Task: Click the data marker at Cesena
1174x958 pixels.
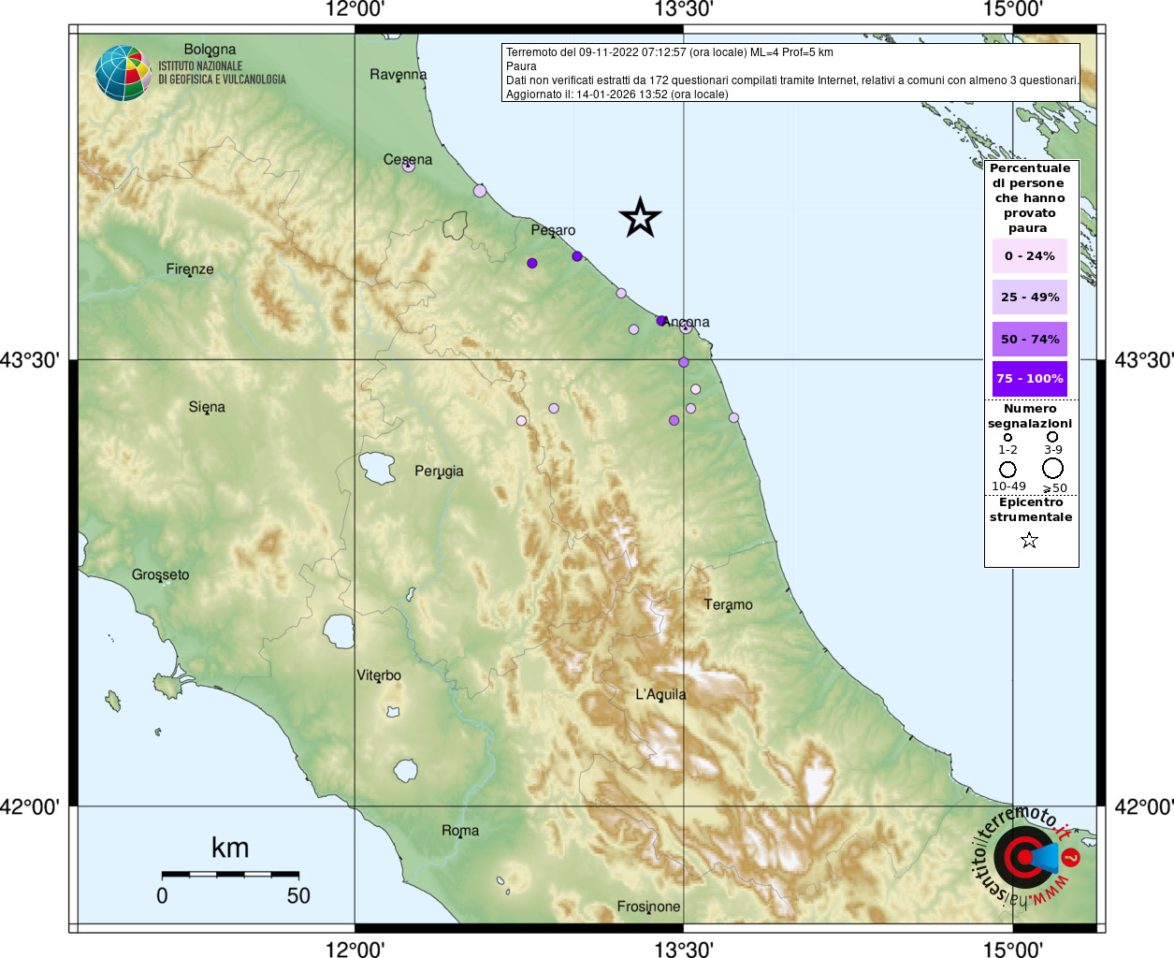Action: (x=408, y=166)
